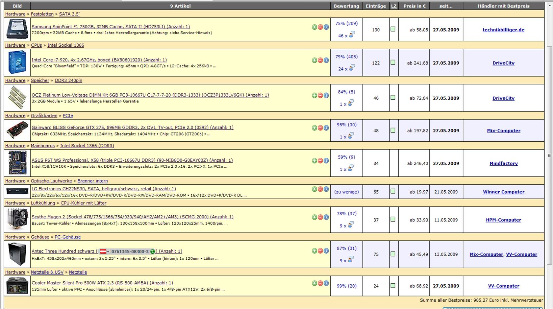Screen dimensions: 553x309
Task: Click the vertical scrollbar on the right edge
Action: 549,155
